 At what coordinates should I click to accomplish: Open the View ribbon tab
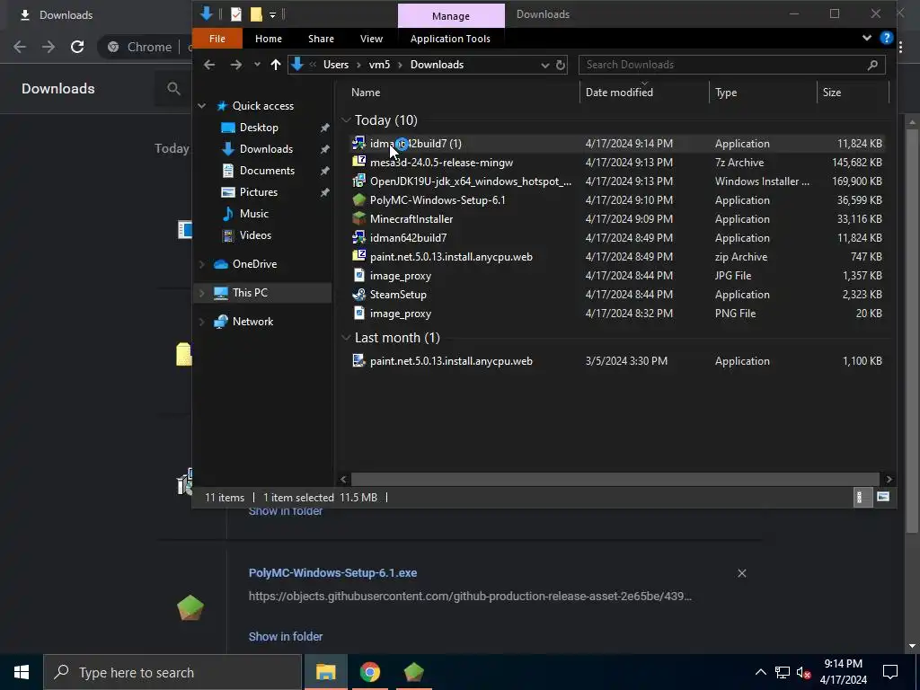371,39
